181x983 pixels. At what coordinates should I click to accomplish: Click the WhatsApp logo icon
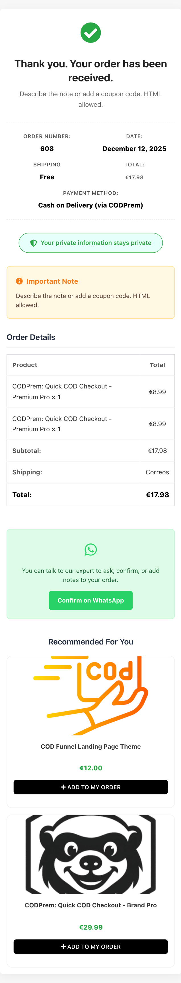(90, 549)
